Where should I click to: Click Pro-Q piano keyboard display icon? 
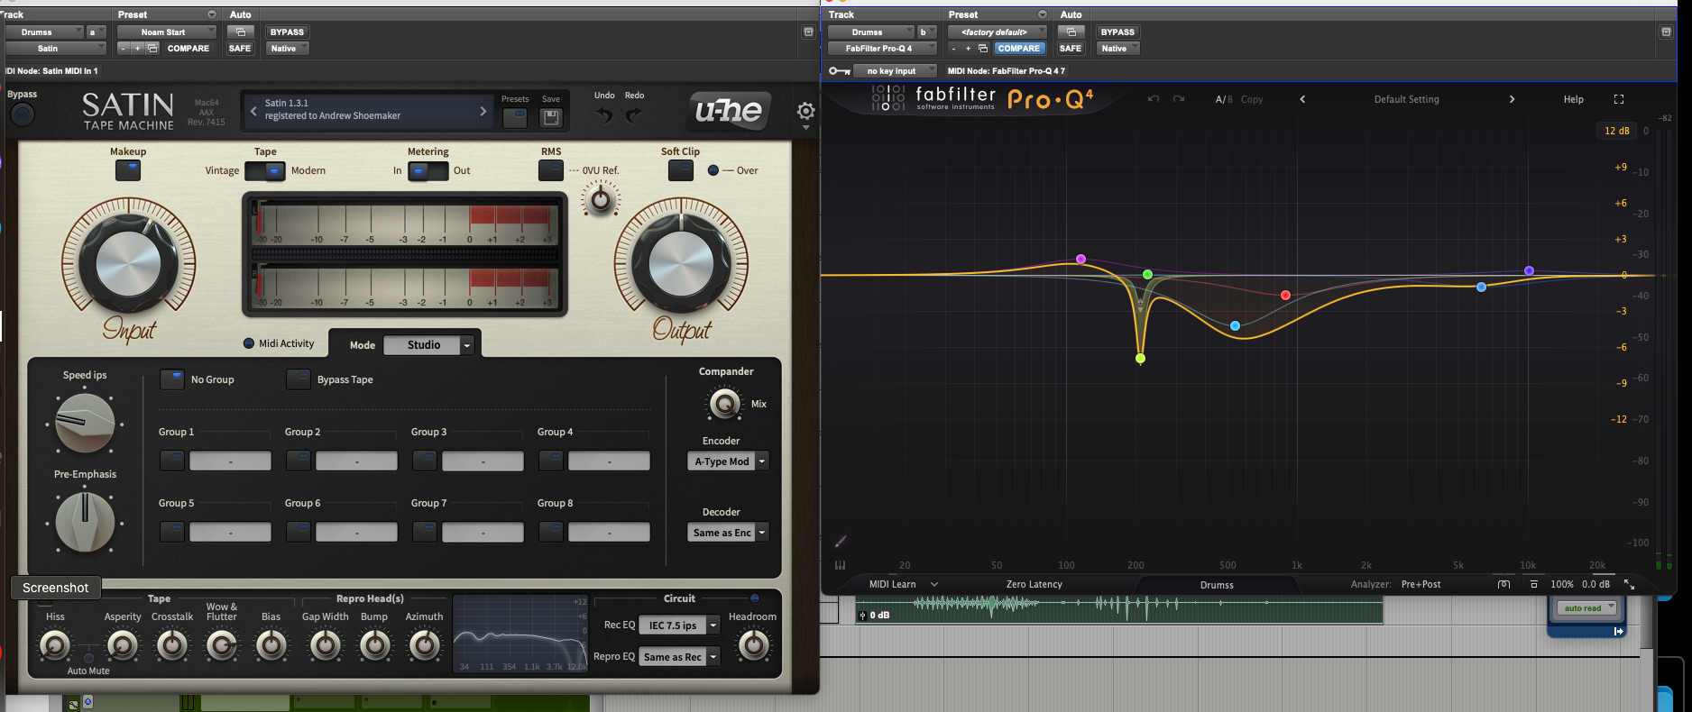(840, 565)
